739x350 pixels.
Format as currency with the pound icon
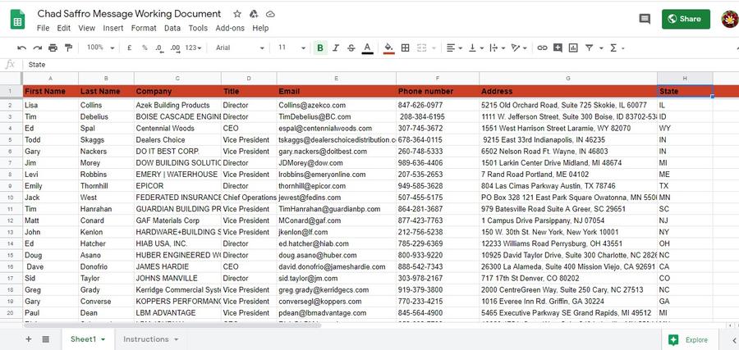click(129, 48)
